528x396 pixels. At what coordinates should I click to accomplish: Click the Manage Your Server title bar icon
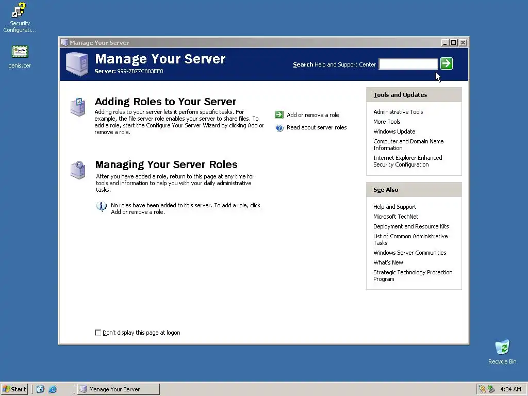point(64,42)
